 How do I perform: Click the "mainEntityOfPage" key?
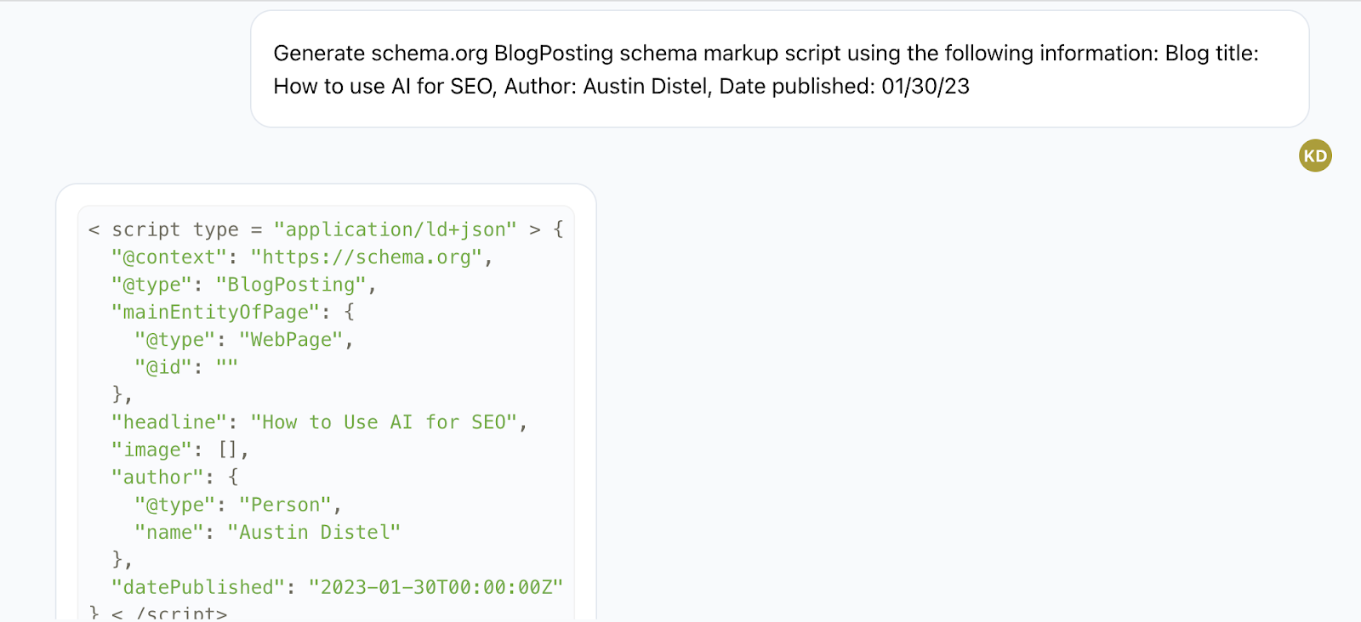[215, 312]
